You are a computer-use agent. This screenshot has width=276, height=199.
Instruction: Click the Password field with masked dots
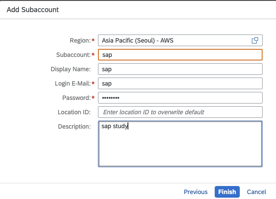click(180, 98)
